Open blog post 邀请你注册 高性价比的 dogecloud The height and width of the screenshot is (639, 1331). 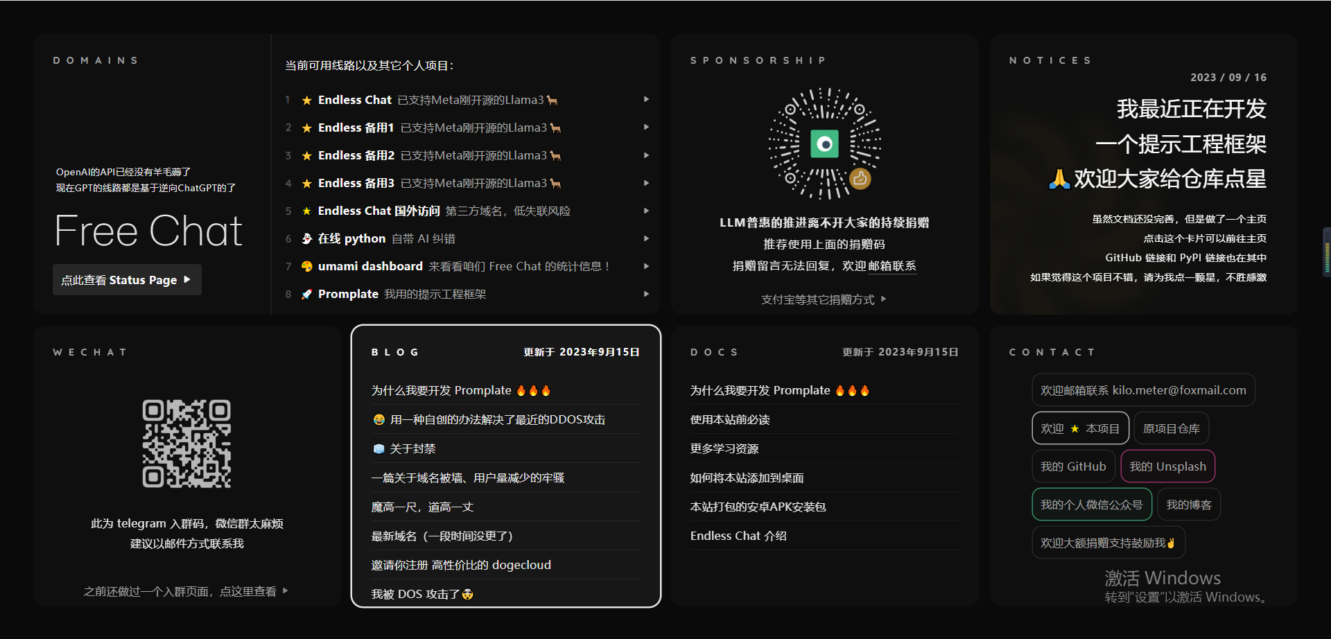click(461, 565)
